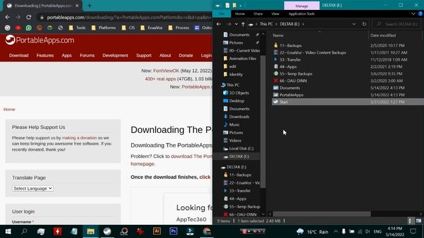This screenshot has height=238, width=424.
Task: Open Photoshop from the taskbar
Action: pos(174,231)
